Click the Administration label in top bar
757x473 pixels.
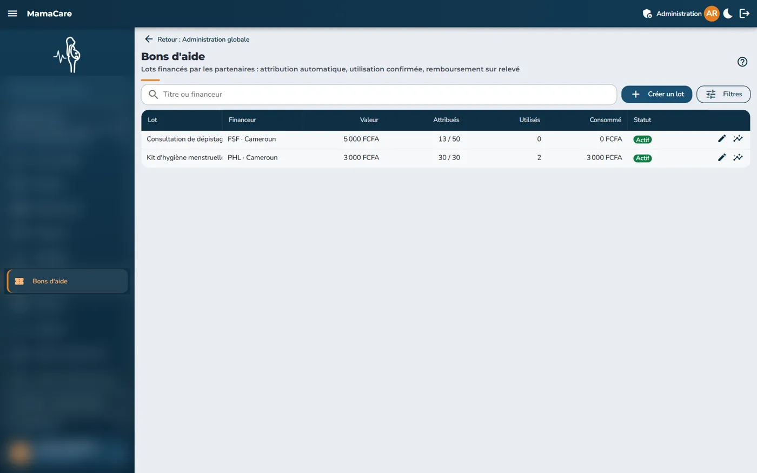tap(679, 14)
